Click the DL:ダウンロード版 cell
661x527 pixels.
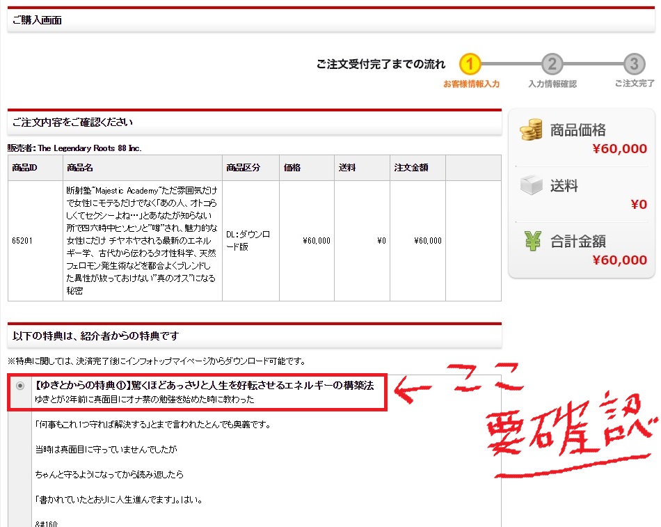[250, 241]
